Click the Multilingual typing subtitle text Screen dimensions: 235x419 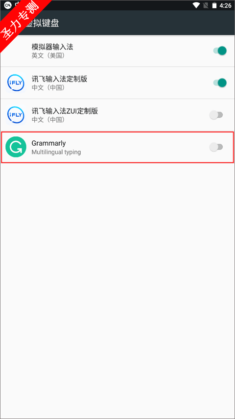[x=56, y=152]
